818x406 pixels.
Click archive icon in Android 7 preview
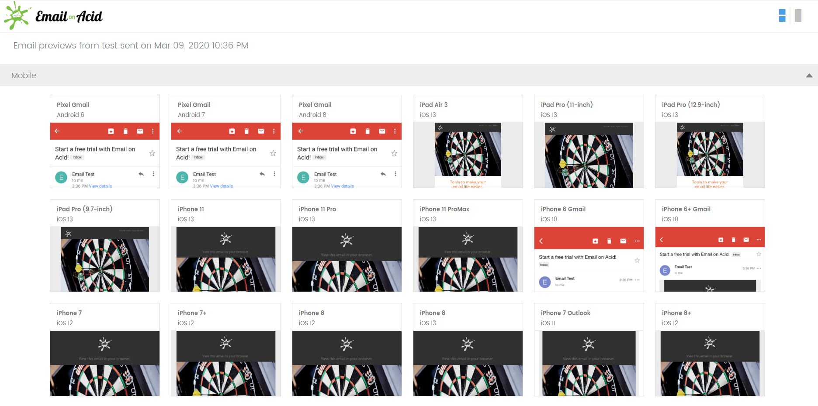232,131
